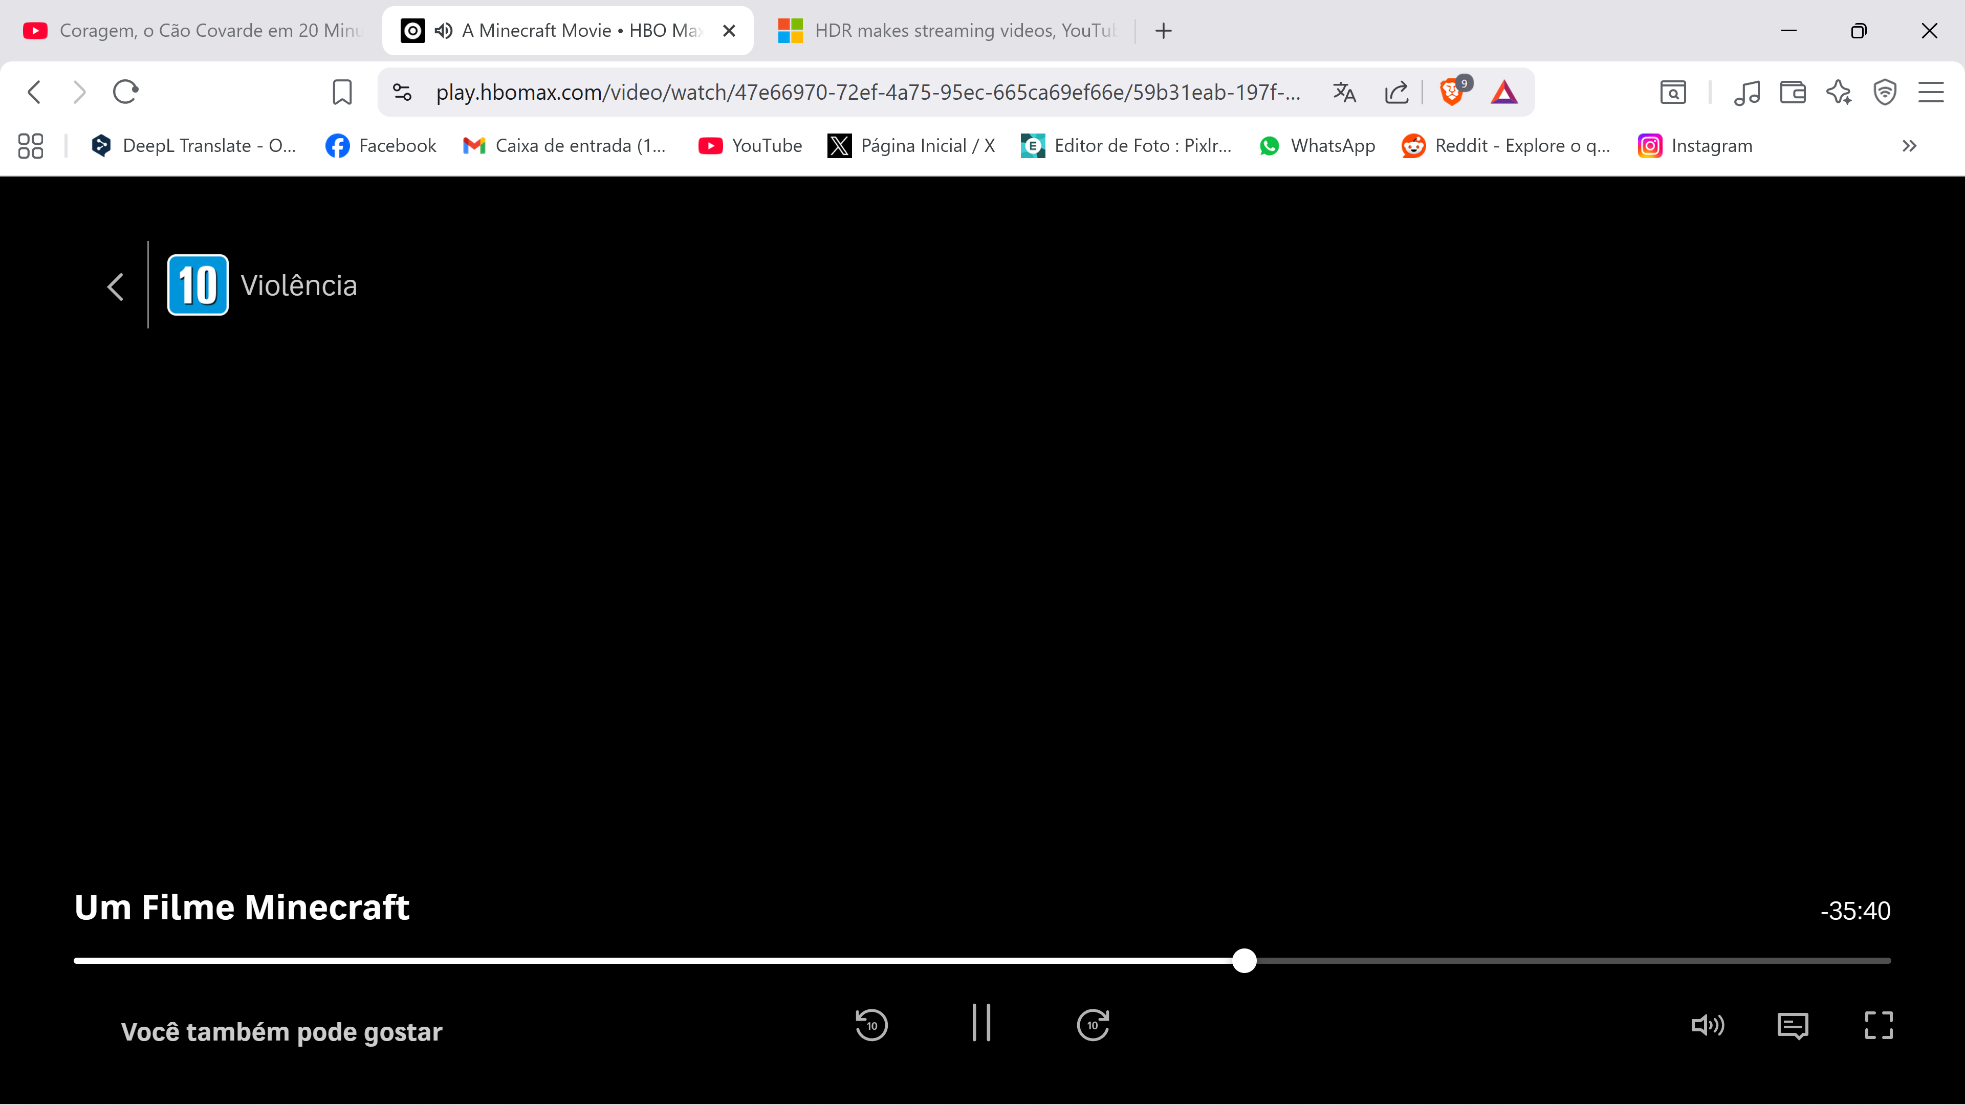This screenshot has height=1105, width=1965.
Task: Click the video progress bar handle
Action: pyautogui.click(x=1244, y=960)
